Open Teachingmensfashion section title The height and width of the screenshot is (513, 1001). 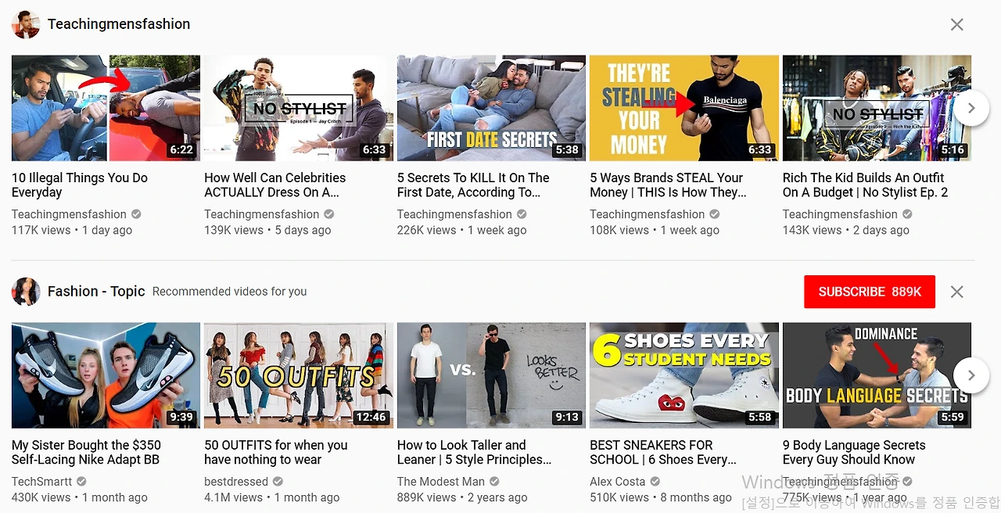119,24
